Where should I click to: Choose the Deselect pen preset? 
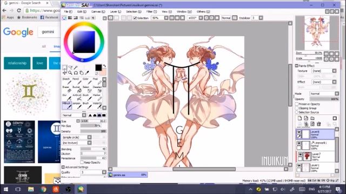click(x=97, y=89)
